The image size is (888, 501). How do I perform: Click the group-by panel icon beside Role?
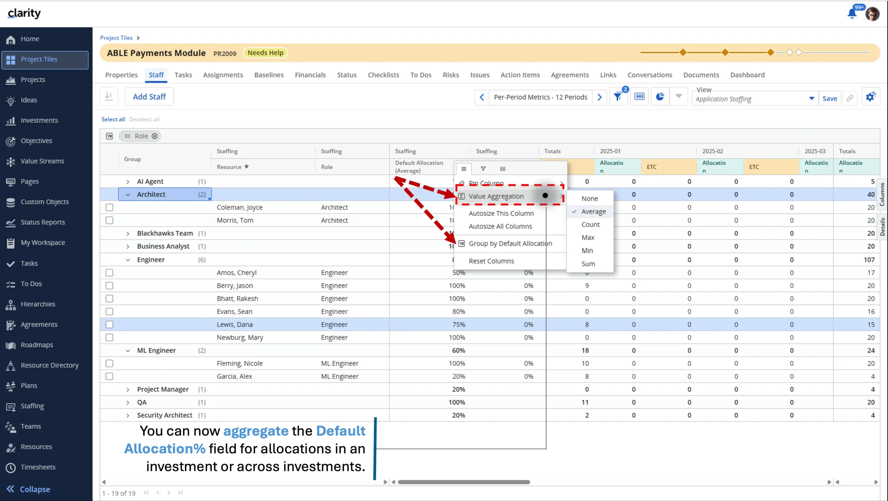click(x=109, y=136)
